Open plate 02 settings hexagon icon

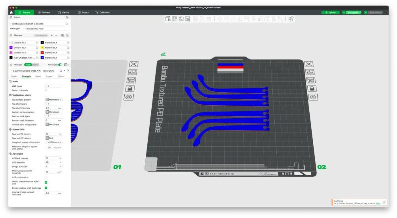pyautogui.click(x=313, y=97)
